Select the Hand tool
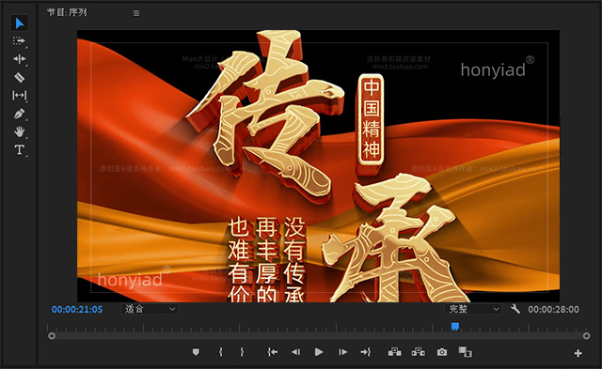This screenshot has width=602, height=369. (19, 131)
